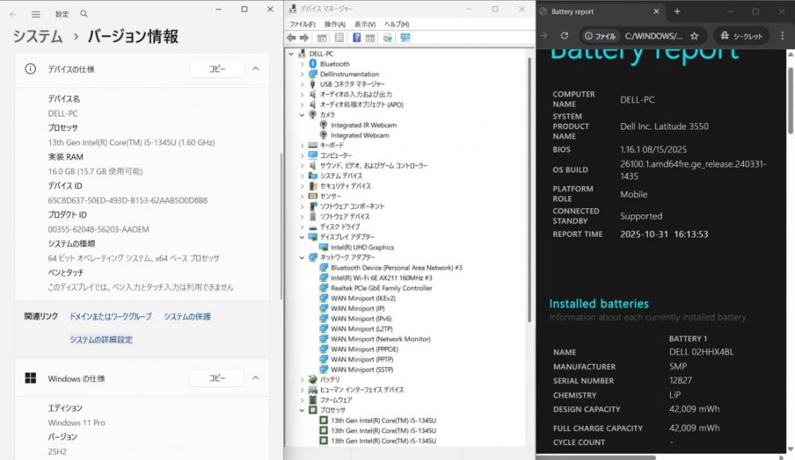Image resolution: width=795 pixels, height=460 pixels.
Task: Click the 'DELL 02HHX4BL' battery name value
Action: 701,352
